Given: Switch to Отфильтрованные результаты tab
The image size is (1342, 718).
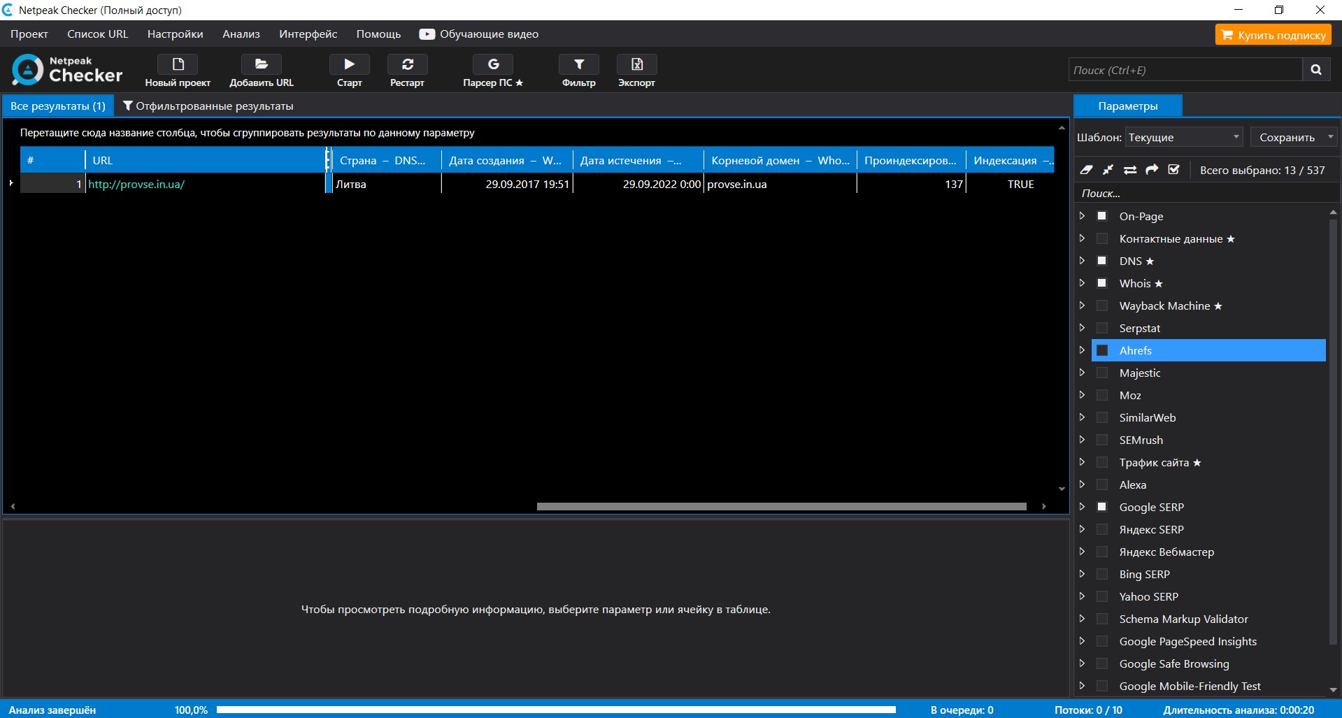Looking at the screenshot, I should (208, 106).
